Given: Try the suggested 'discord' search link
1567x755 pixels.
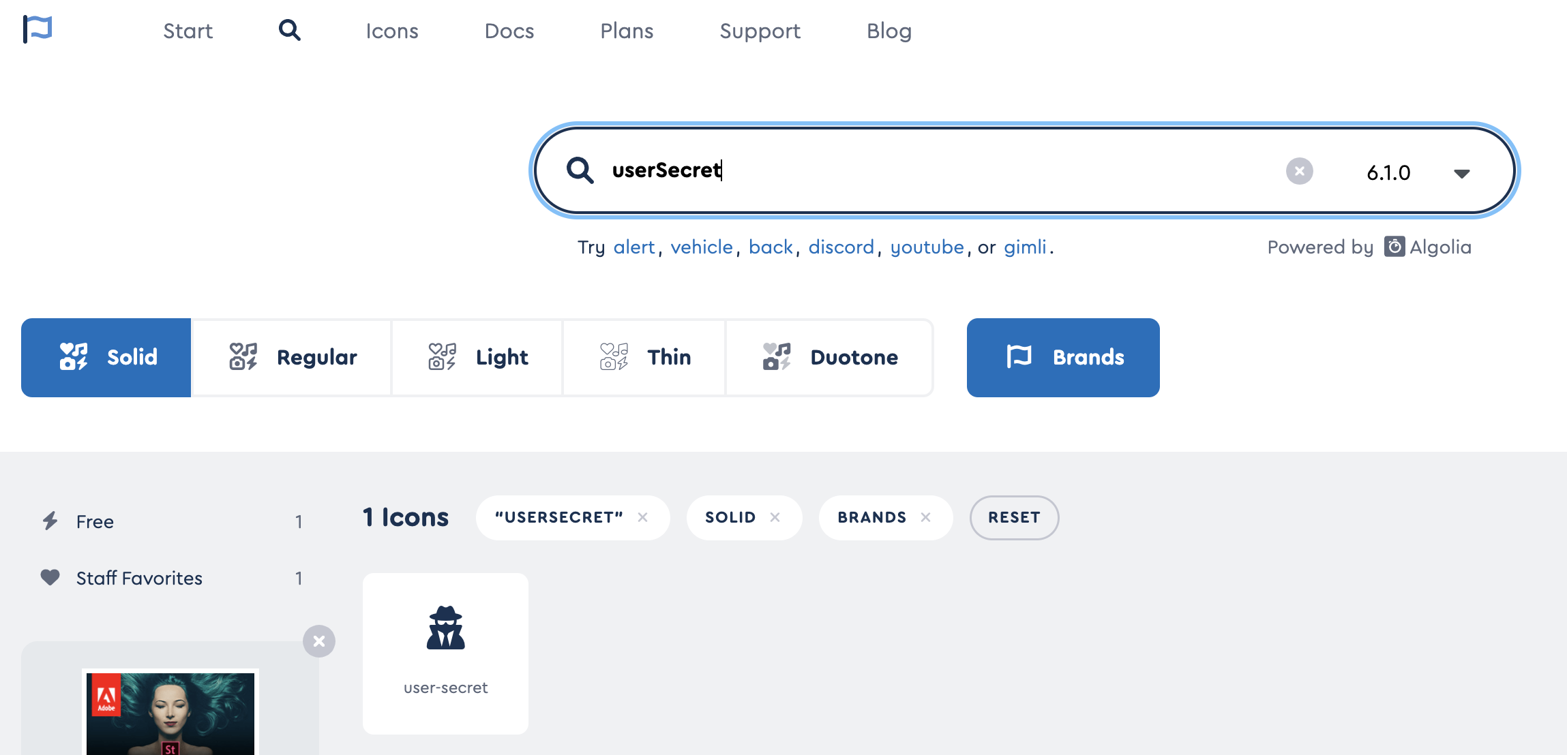Looking at the screenshot, I should tap(841, 247).
